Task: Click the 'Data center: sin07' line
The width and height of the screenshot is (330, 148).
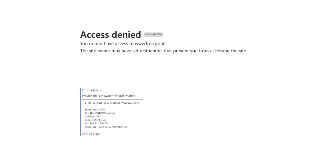Action: pyautogui.click(x=96, y=120)
